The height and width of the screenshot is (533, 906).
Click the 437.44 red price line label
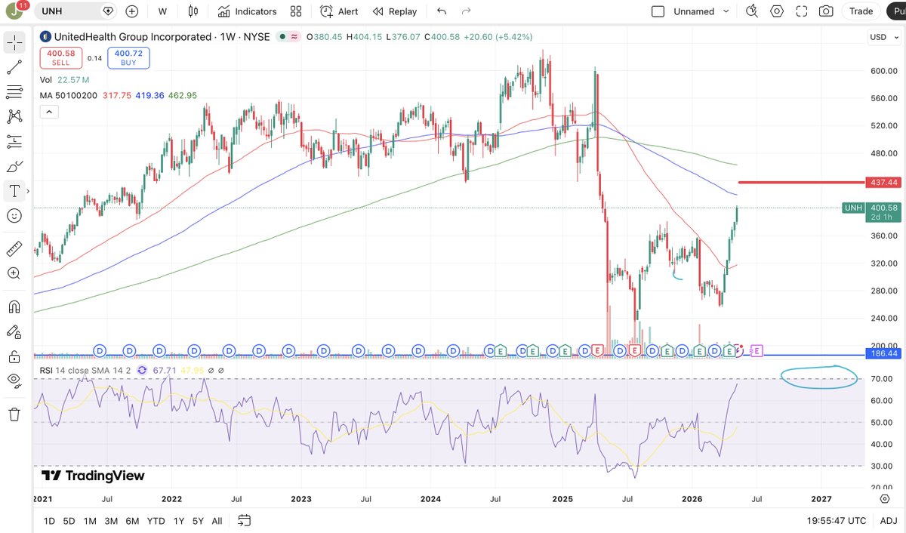pyautogui.click(x=883, y=182)
